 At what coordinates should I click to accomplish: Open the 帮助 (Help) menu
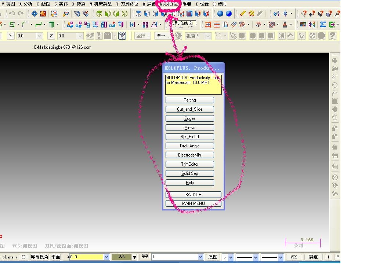point(220,4)
